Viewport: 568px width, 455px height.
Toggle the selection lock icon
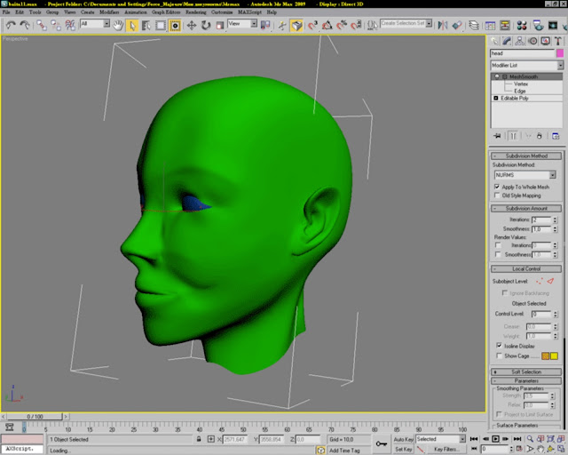199,439
